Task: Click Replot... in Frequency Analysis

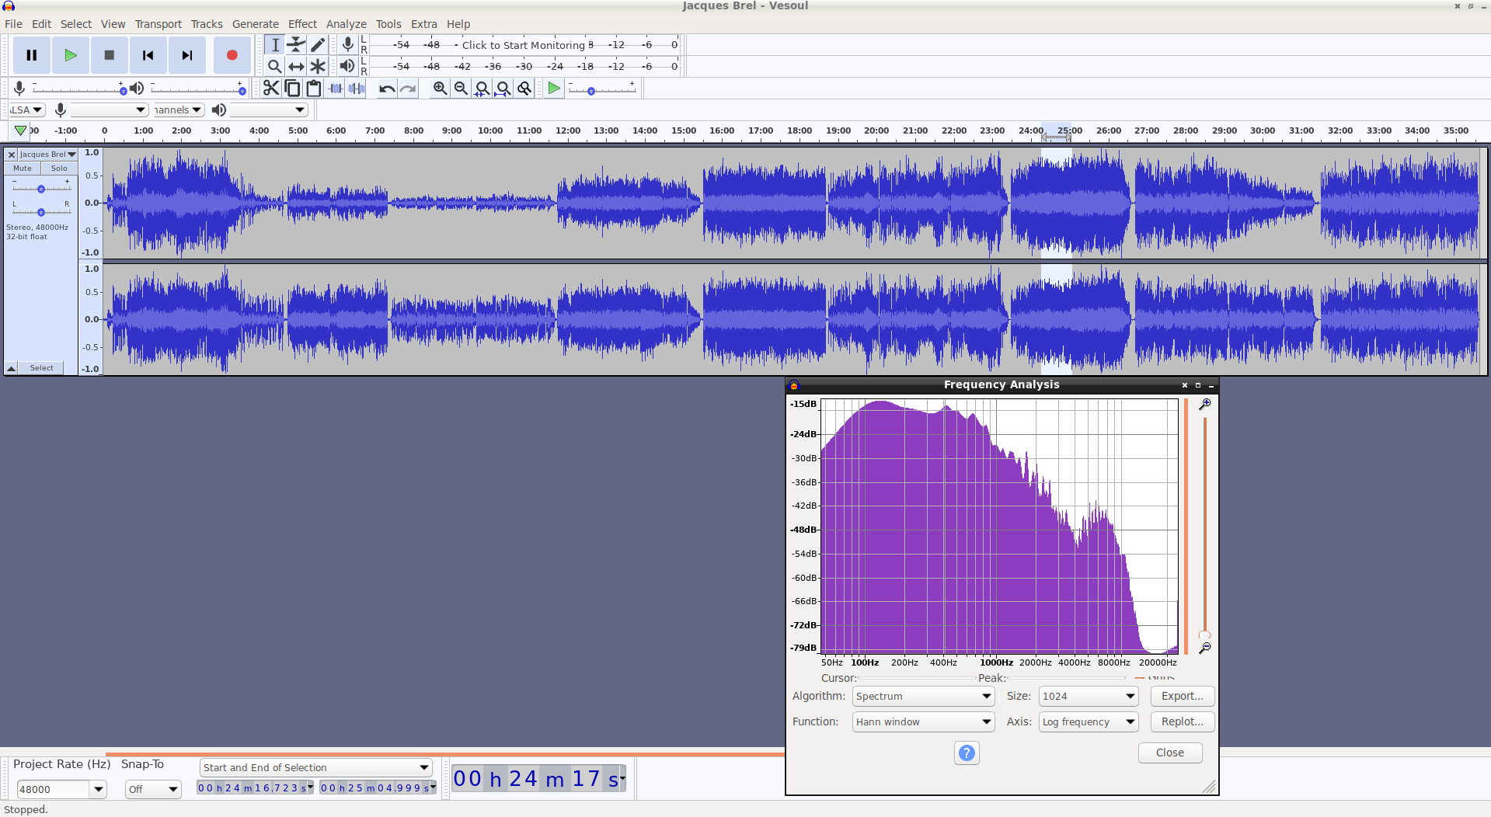Action: click(1183, 722)
